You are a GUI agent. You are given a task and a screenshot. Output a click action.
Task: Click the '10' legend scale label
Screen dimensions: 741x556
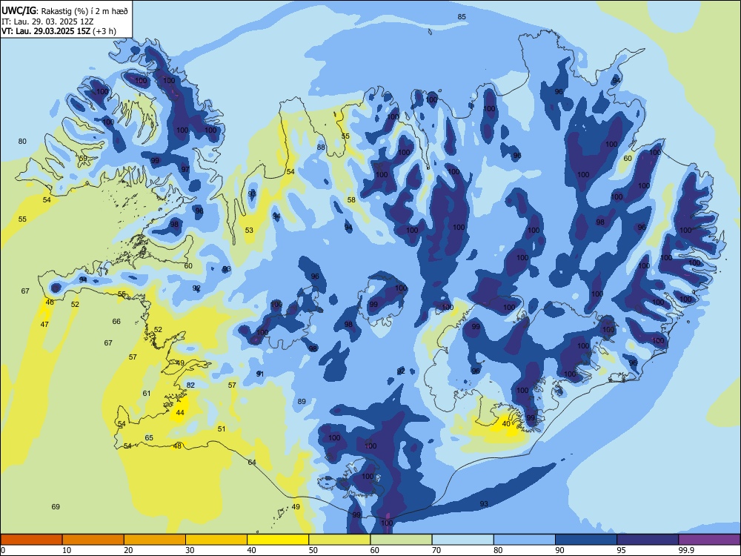coord(67,550)
